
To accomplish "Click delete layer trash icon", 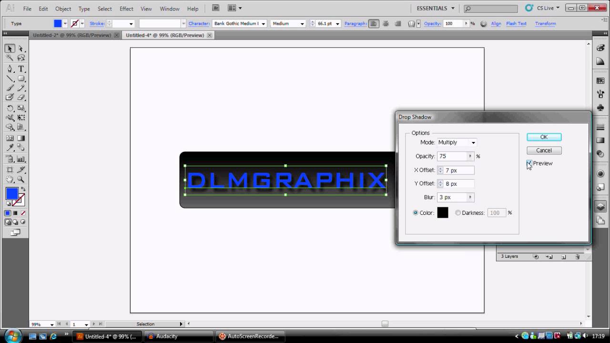I will [577, 257].
